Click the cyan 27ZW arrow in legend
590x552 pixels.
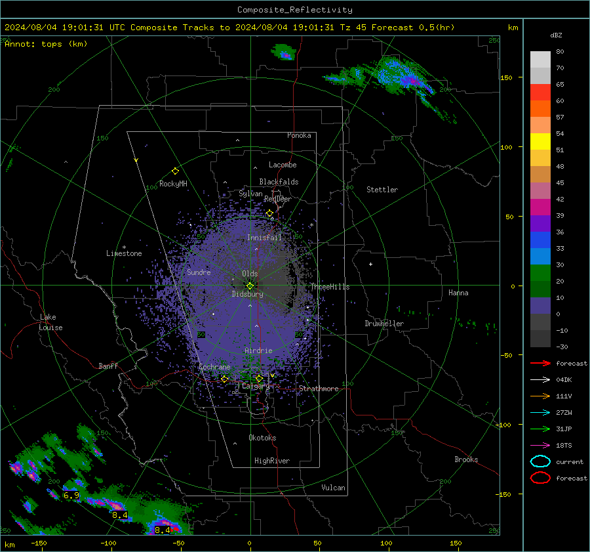[540, 413]
